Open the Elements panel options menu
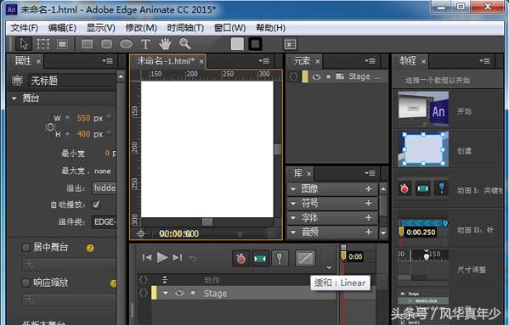 point(370,60)
